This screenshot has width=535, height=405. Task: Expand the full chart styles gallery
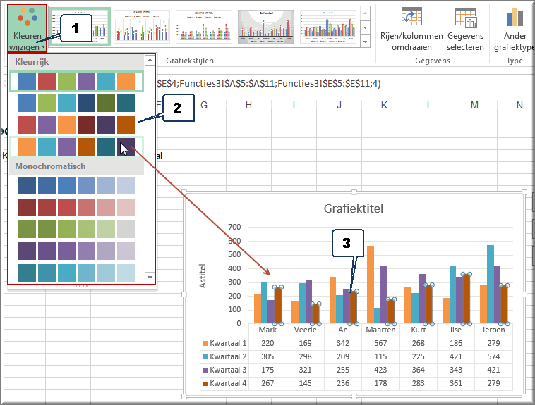(365, 42)
